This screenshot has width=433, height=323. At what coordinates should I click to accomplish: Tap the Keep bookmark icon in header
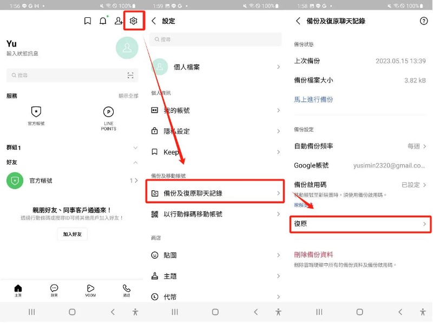tap(88, 21)
